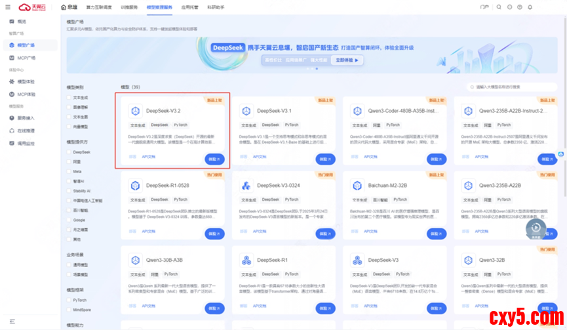This screenshot has height=330, width=567.
Task: Select the third banner carousel dot
Action: (x=317, y=69)
